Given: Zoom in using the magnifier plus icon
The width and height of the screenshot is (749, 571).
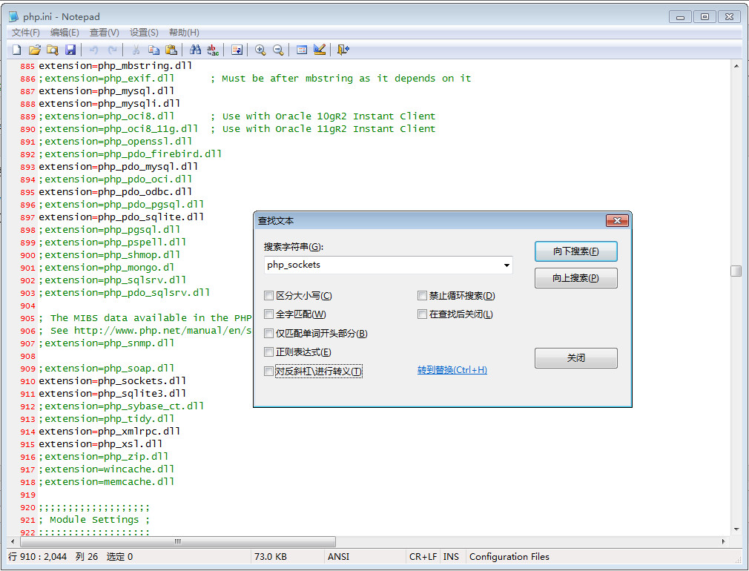Looking at the screenshot, I should pos(260,50).
